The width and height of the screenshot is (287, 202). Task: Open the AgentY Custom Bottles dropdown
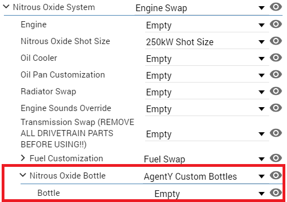[206, 176]
